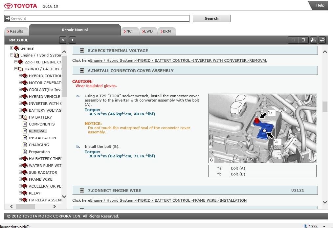Click the print document icon
The image size is (333, 228).
(x=313, y=40)
